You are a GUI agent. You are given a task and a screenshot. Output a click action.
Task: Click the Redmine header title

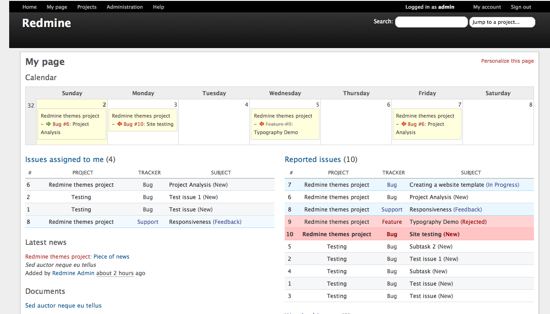(x=46, y=23)
